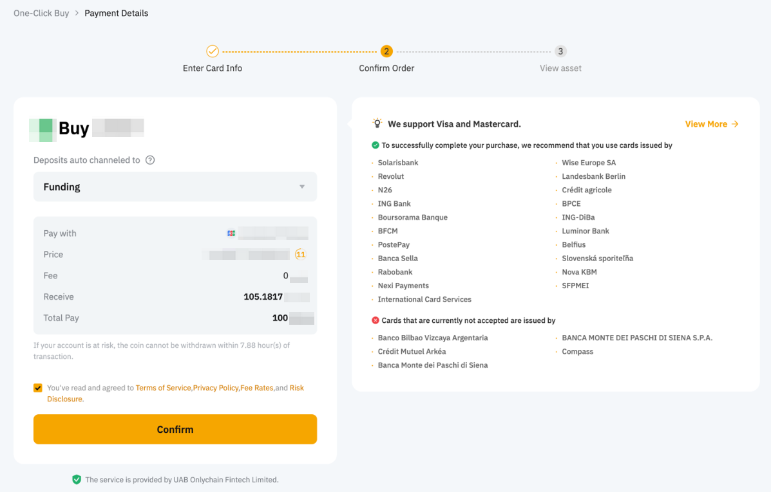
Task: Open the Funding account dropdown
Action: pos(175,187)
